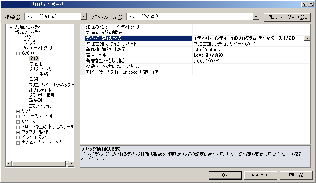Expand the XML ドキュメント ジェネレーター node

click(18, 127)
